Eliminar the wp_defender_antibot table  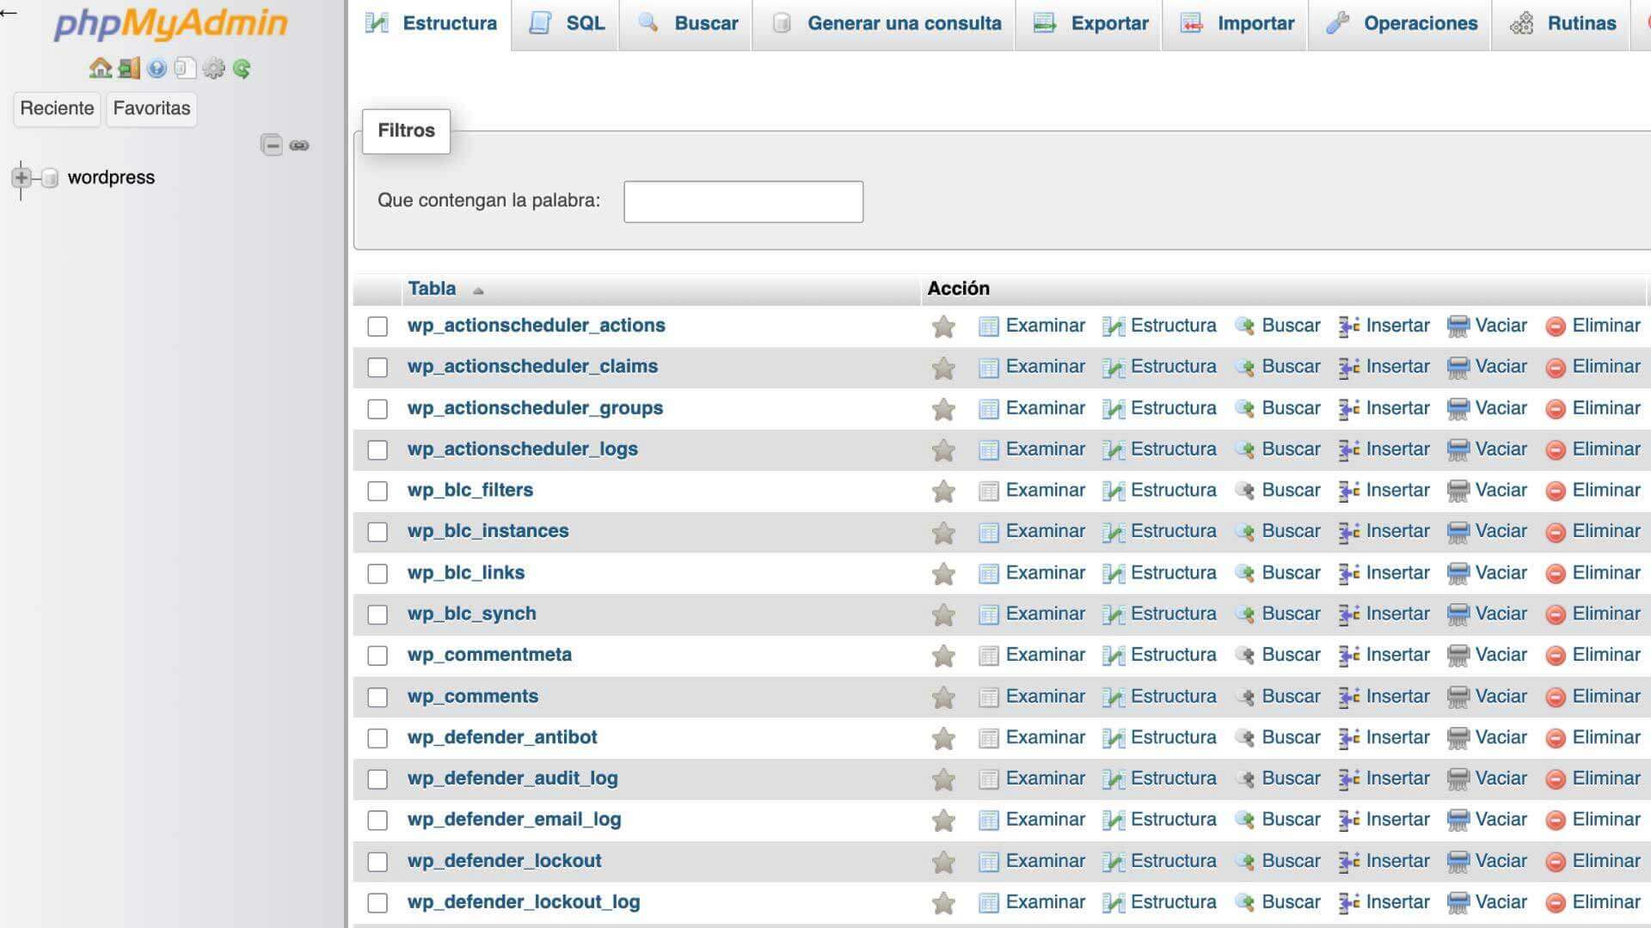click(x=1605, y=736)
